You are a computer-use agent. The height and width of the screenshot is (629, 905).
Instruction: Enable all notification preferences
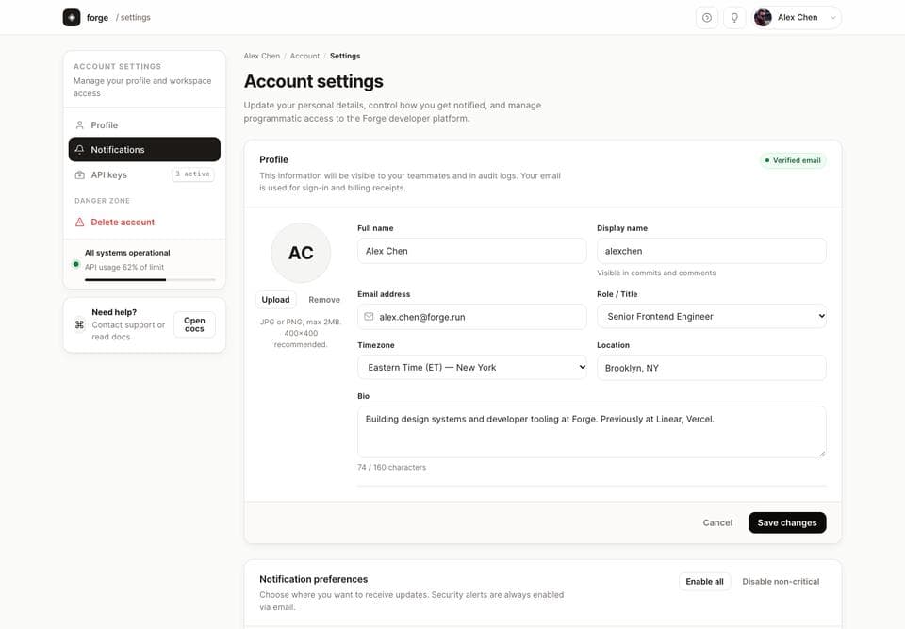704,581
